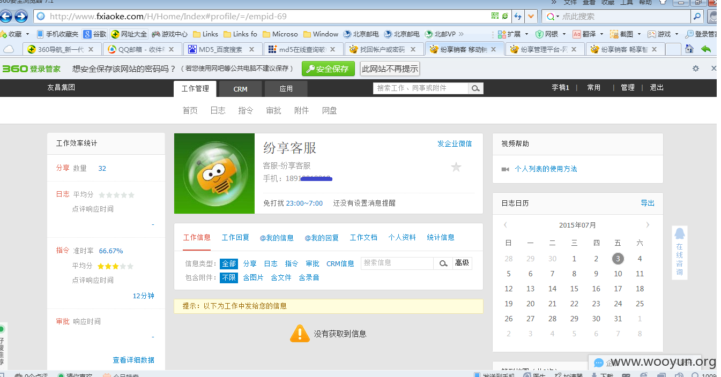721x377 pixels.
Task: Click the 导出 calendar export link
Action: (x=648, y=203)
